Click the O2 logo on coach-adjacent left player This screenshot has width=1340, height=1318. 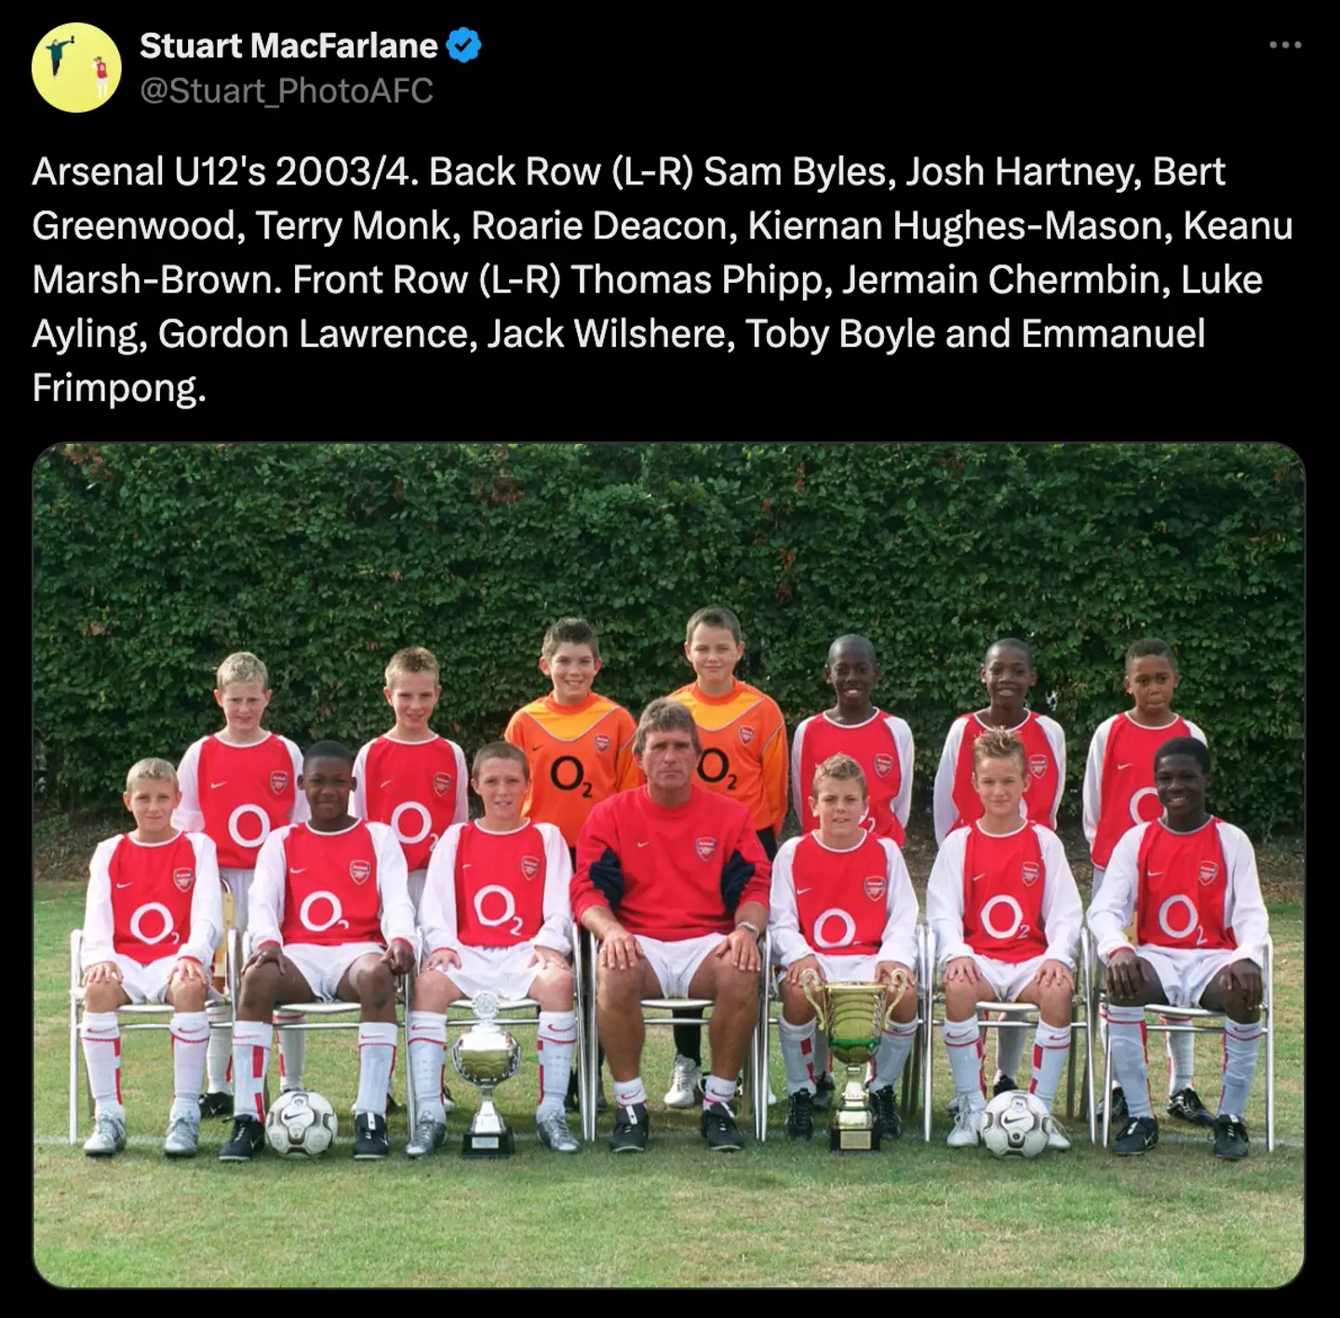pyautogui.click(x=496, y=907)
